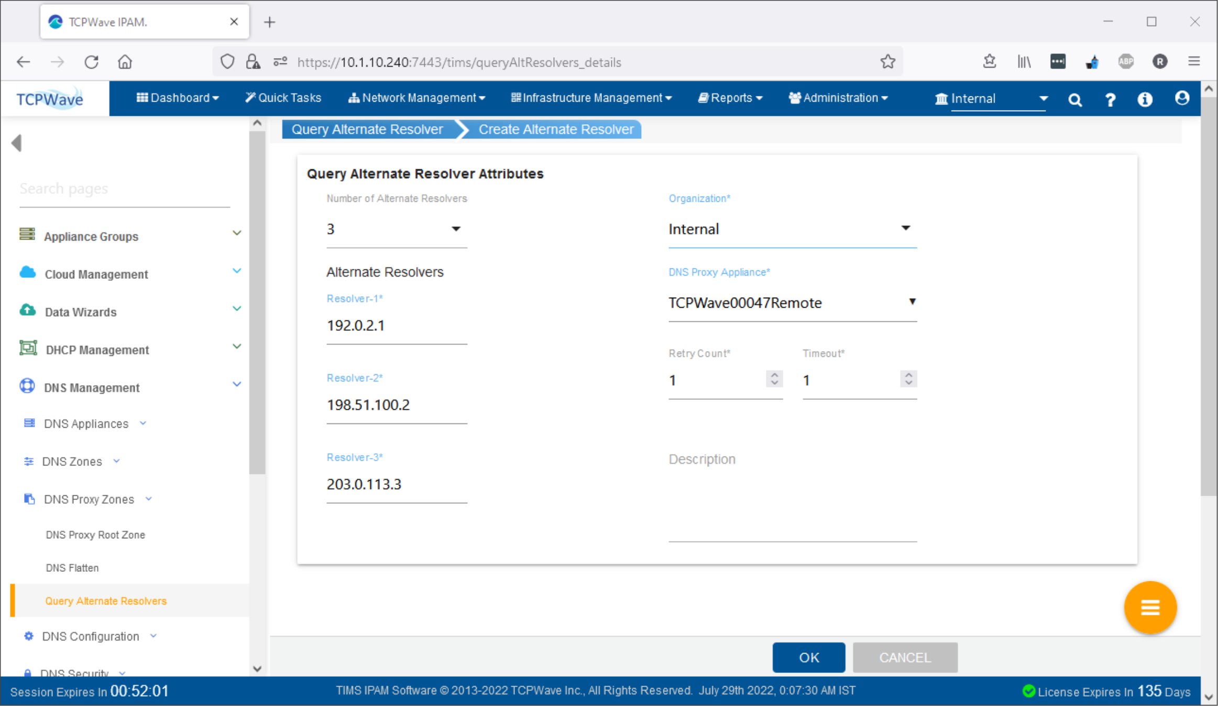Open a new browser tab
Screen dimensions: 1218x706
click(269, 22)
